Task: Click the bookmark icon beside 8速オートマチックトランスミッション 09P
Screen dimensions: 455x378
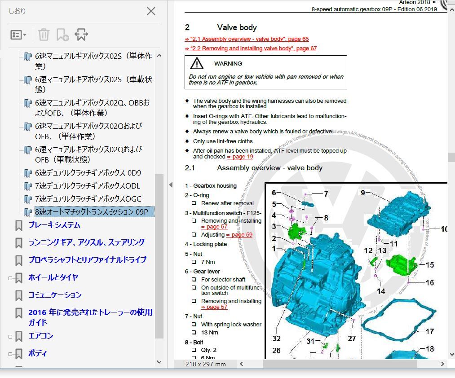Action: click(x=27, y=212)
